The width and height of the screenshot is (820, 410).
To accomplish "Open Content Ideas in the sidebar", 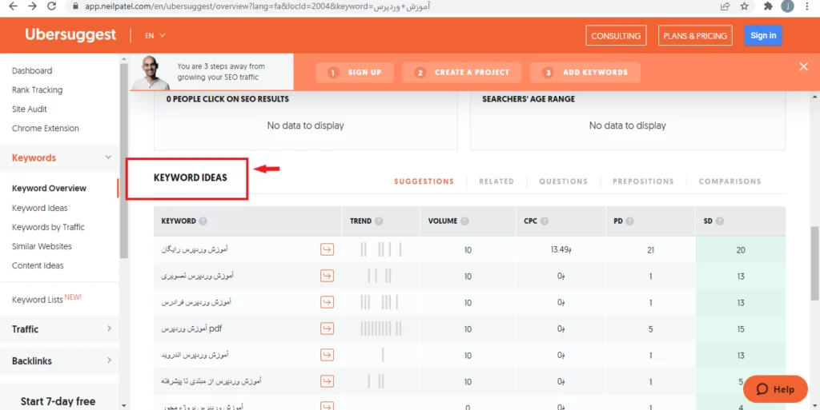I will coord(38,265).
